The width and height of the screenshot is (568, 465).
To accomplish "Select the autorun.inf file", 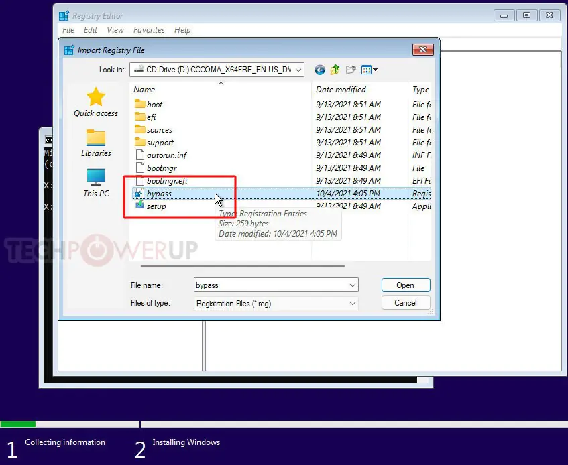I will [x=161, y=155].
